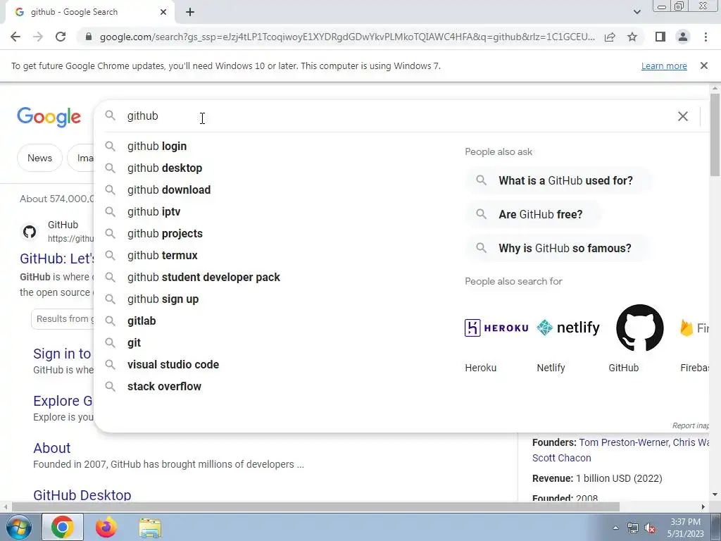
Task: Click the 'Are GitHub free?' question
Action: (x=534, y=214)
